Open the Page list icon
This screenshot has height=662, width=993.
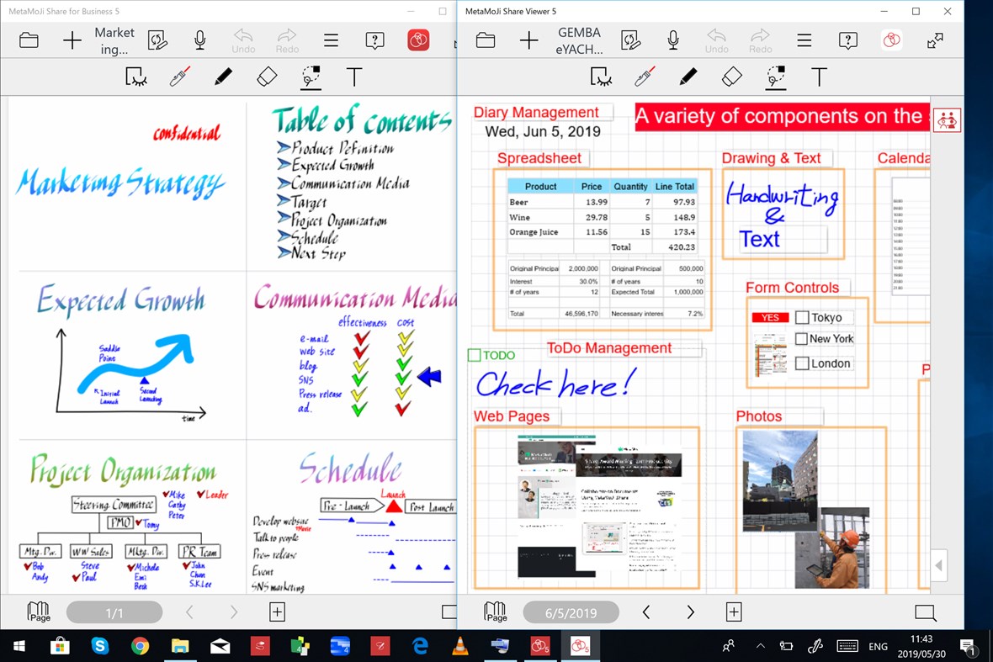tap(496, 612)
